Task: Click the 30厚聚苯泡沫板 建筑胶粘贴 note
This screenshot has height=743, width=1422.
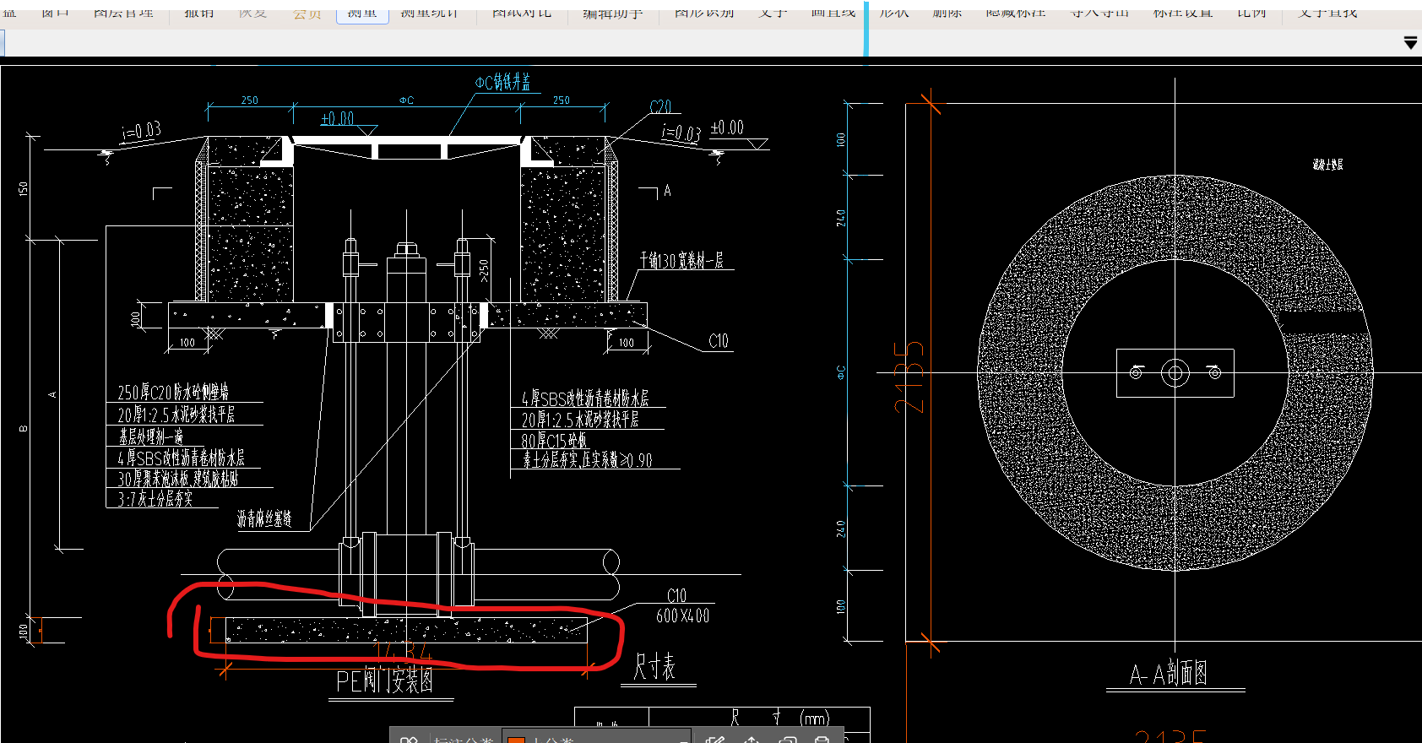Action: (x=178, y=478)
